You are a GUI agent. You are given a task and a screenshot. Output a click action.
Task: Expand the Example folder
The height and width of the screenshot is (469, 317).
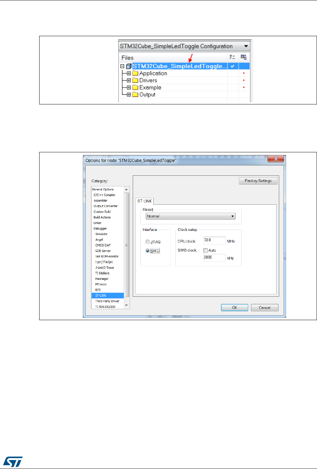(x=129, y=88)
